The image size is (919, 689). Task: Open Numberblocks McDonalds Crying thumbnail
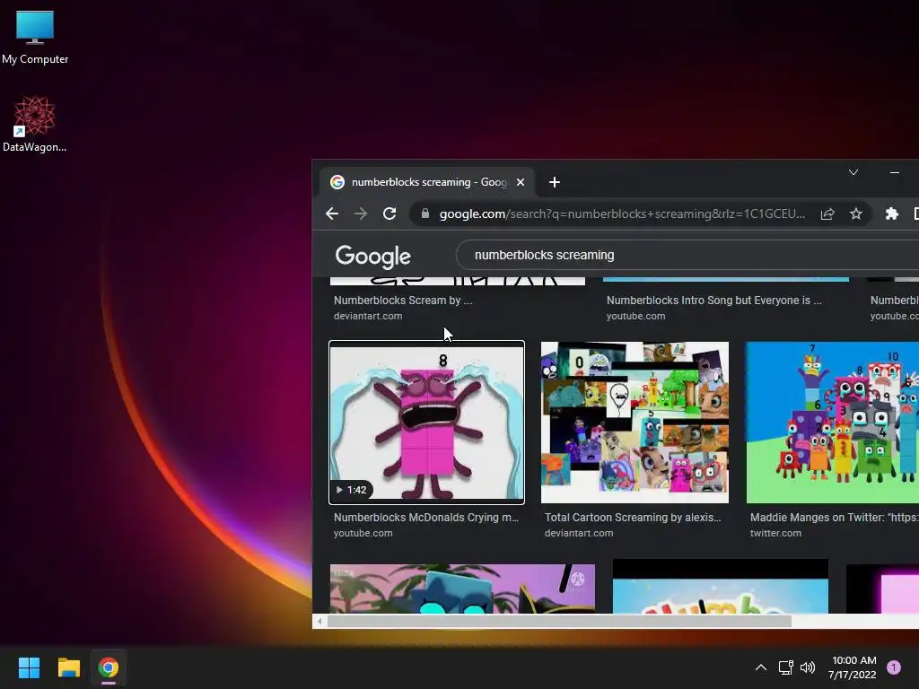tap(426, 423)
